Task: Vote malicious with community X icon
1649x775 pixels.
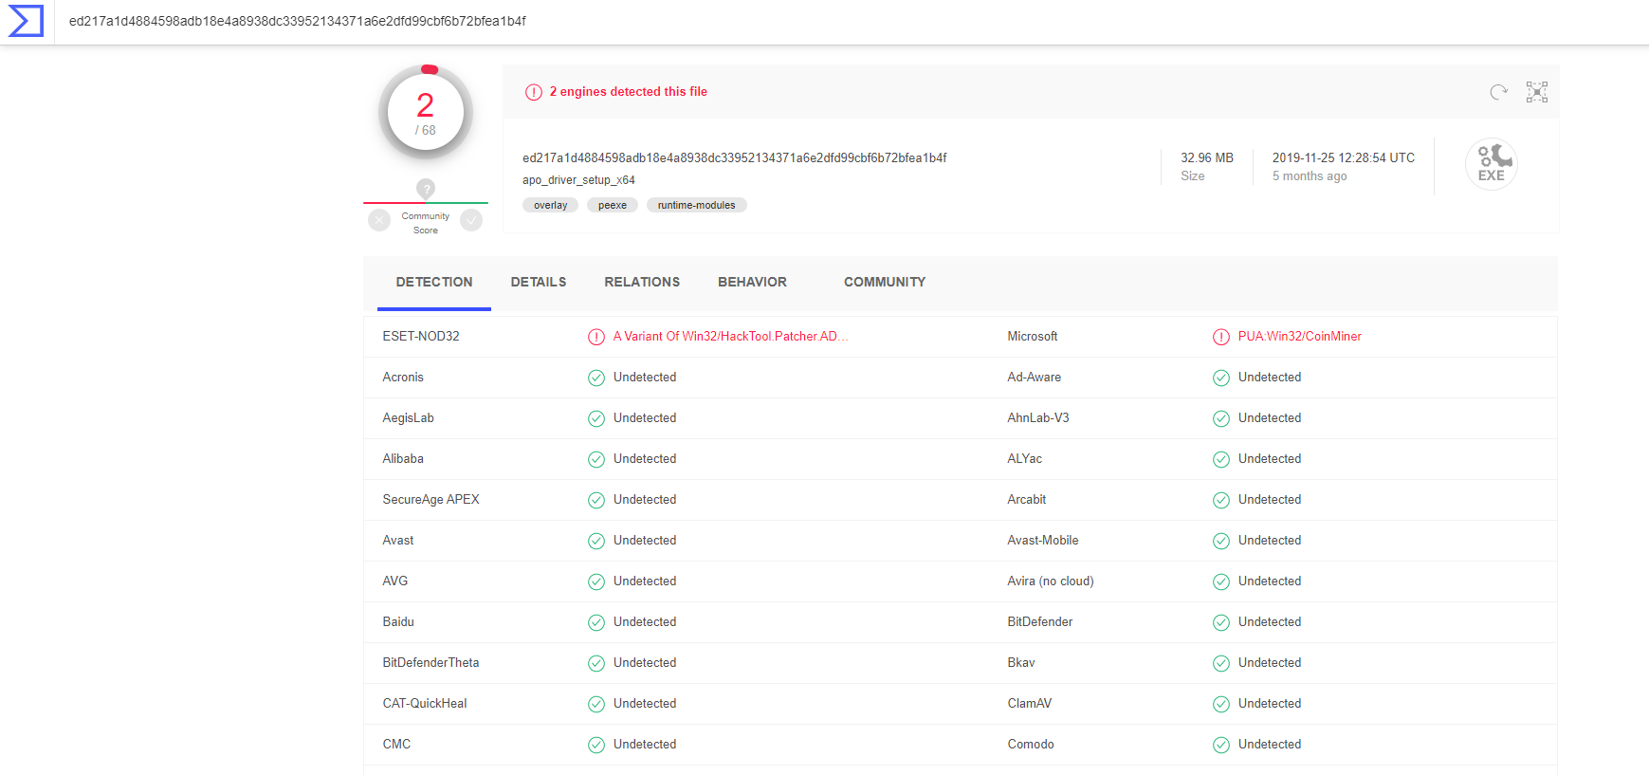Action: (379, 220)
